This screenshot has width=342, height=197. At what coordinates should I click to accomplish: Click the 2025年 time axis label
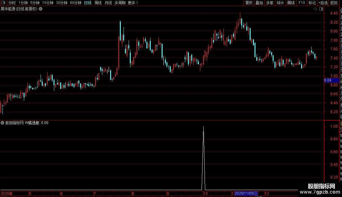7,193
